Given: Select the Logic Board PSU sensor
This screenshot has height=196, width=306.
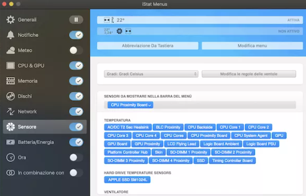Looking at the screenshot, I should coord(261,144).
